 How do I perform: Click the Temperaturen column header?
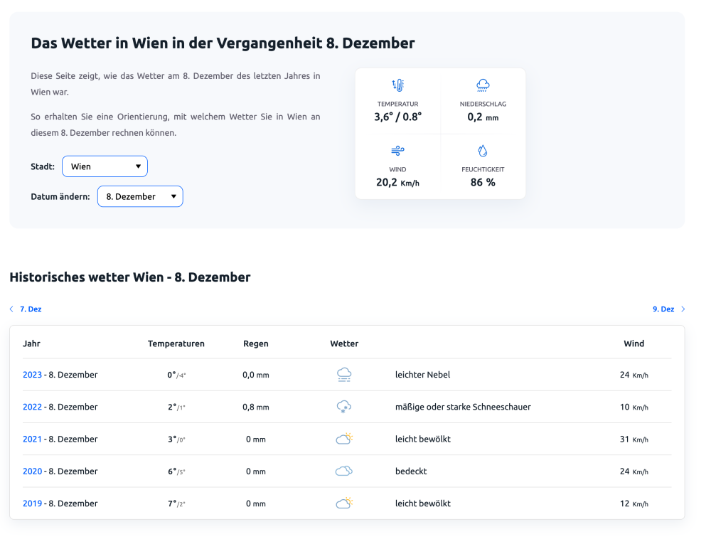pos(176,343)
